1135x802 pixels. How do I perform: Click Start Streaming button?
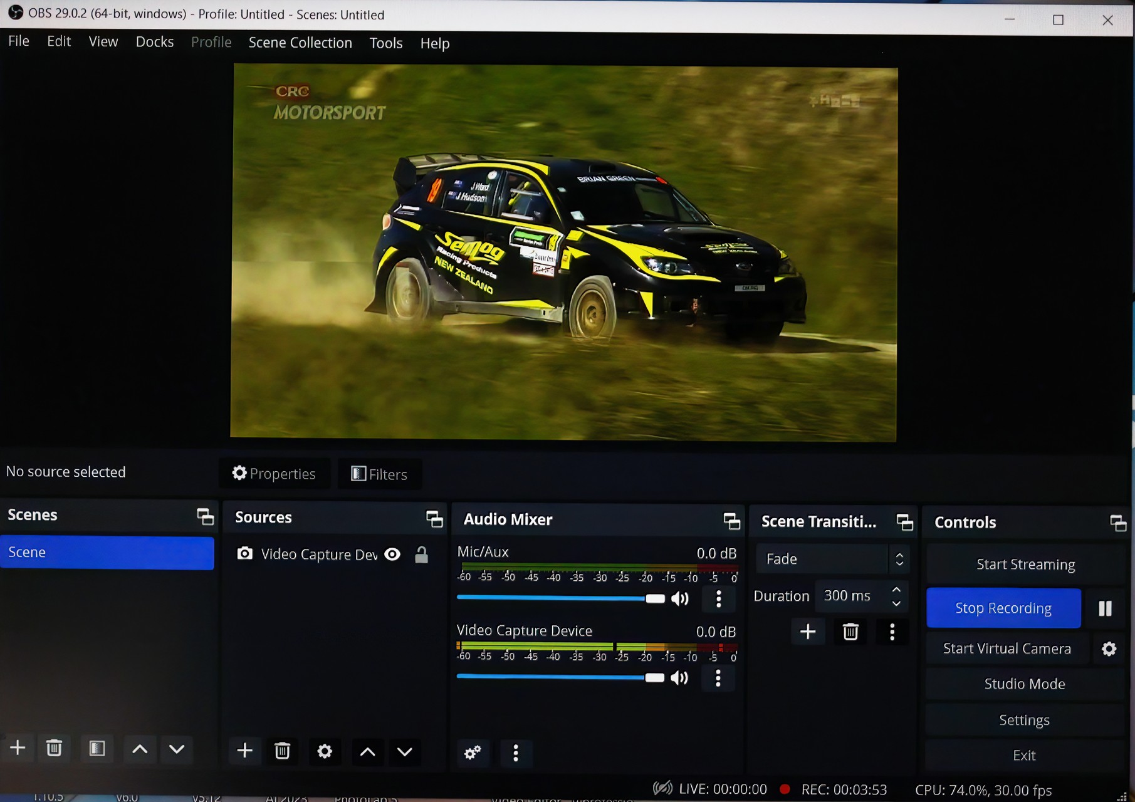[1025, 565]
